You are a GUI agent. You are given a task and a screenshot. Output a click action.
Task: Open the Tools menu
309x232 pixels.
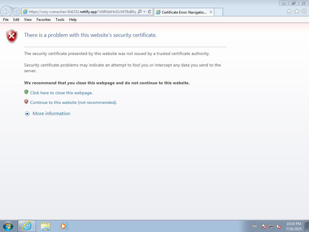60,20
